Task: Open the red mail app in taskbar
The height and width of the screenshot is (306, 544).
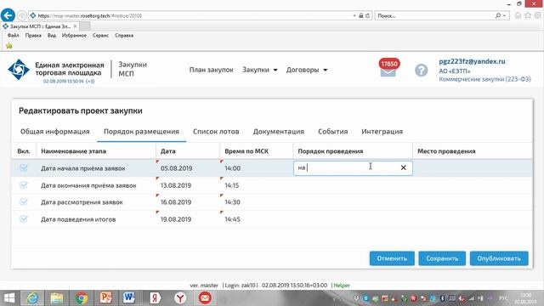Action: click(x=205, y=298)
